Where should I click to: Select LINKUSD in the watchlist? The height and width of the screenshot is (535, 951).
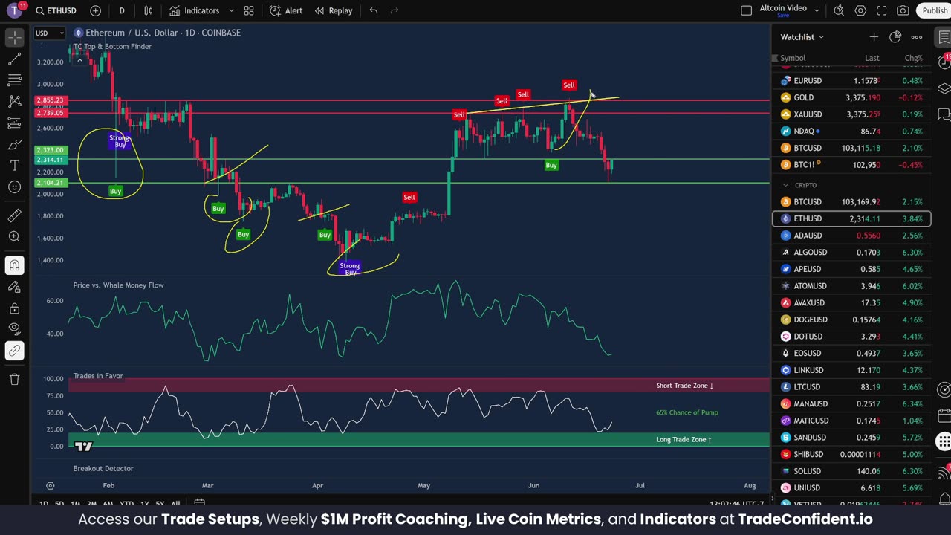tap(851, 370)
